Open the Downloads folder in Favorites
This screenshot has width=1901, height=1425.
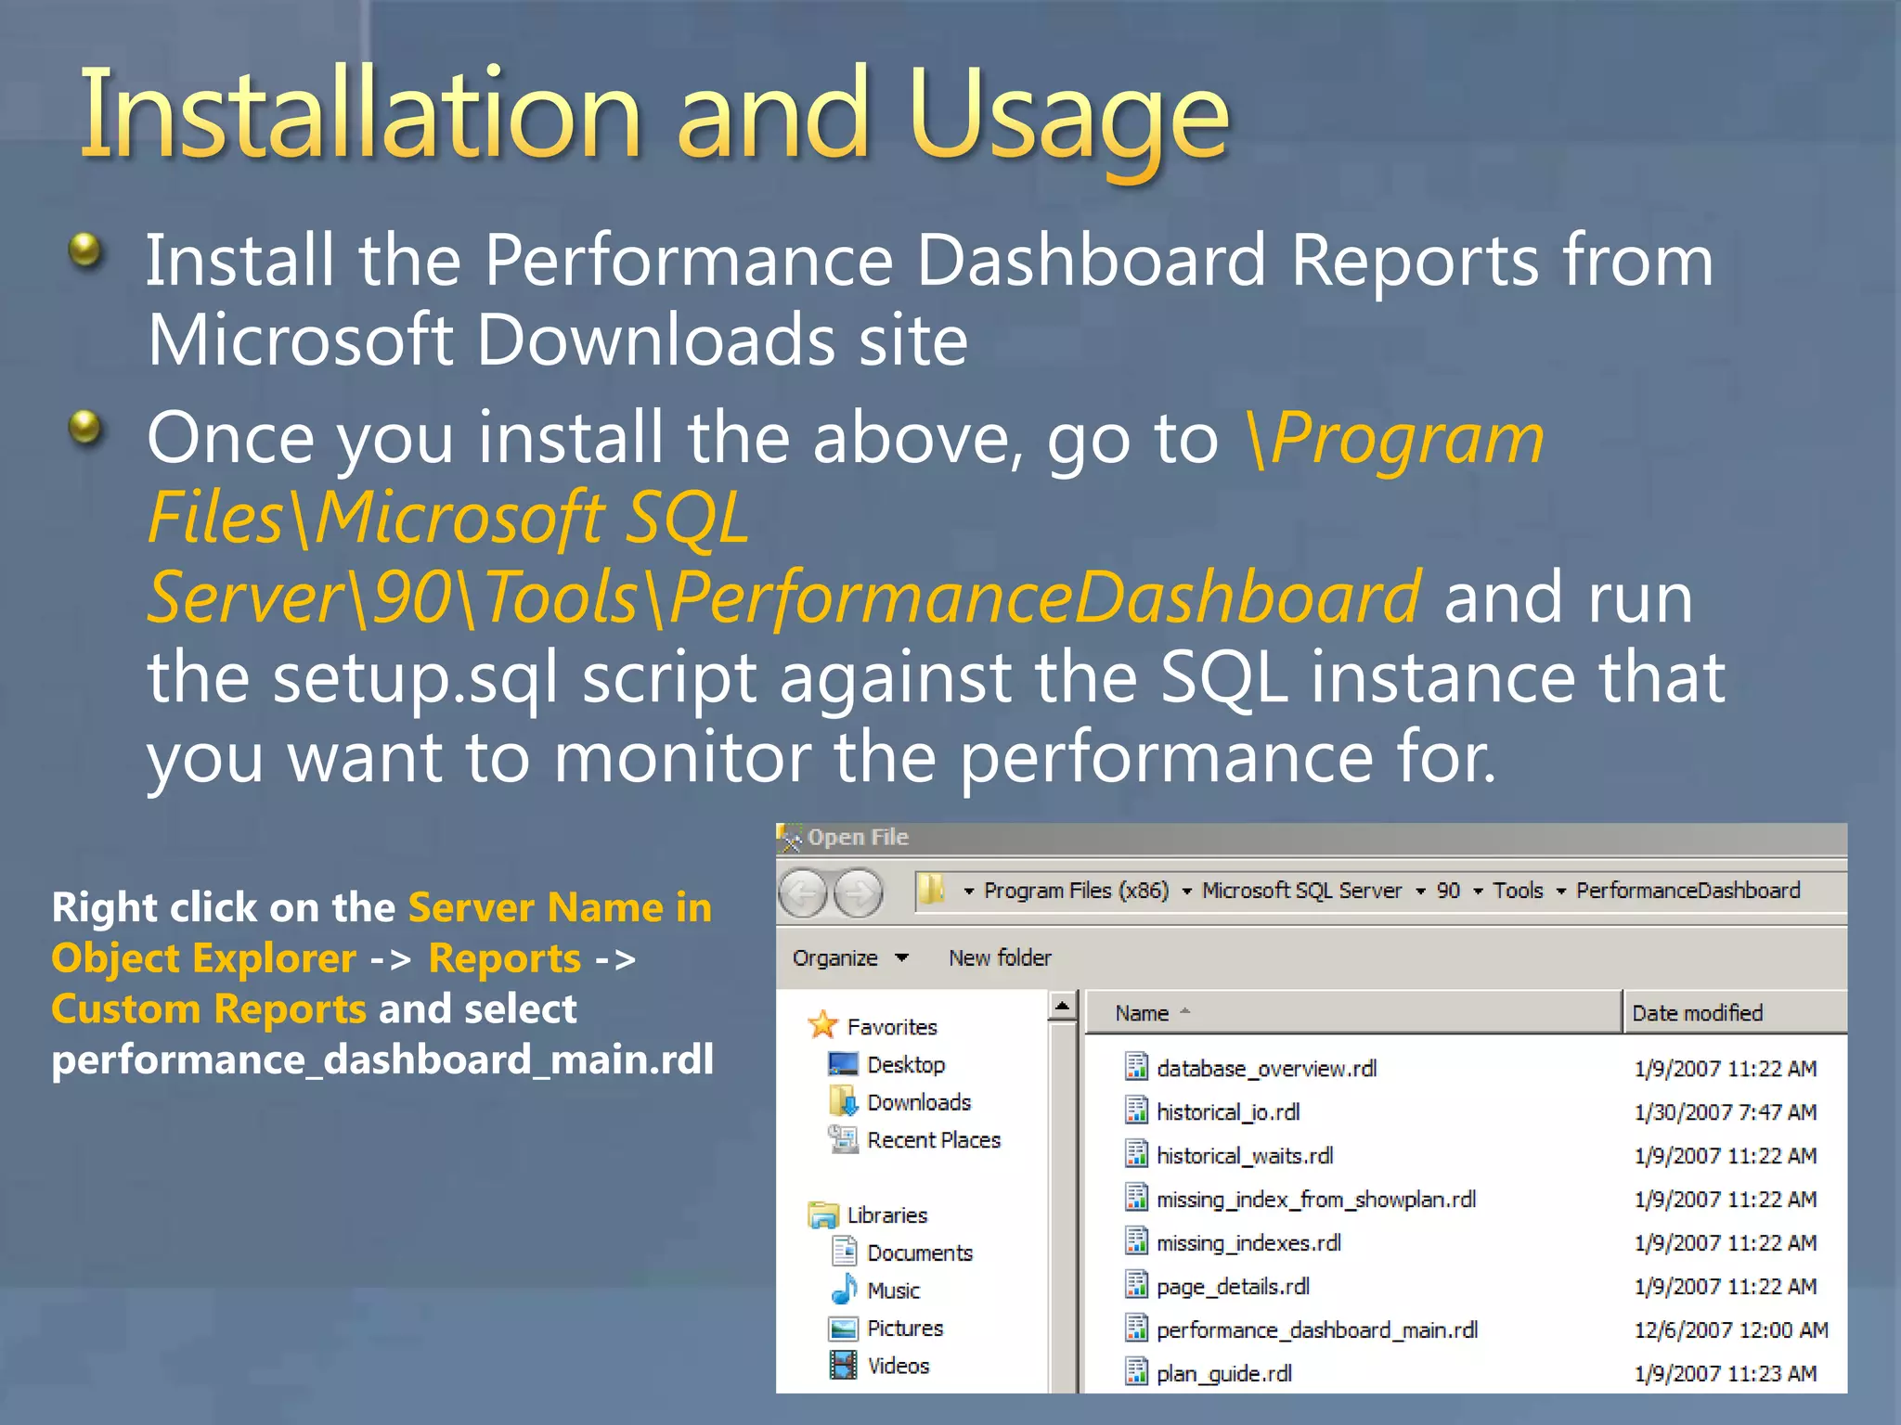[918, 1102]
